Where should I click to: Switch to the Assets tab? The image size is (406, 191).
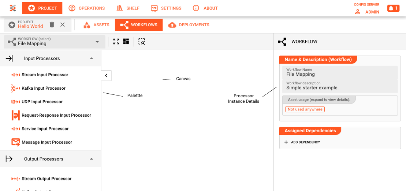pos(96,25)
